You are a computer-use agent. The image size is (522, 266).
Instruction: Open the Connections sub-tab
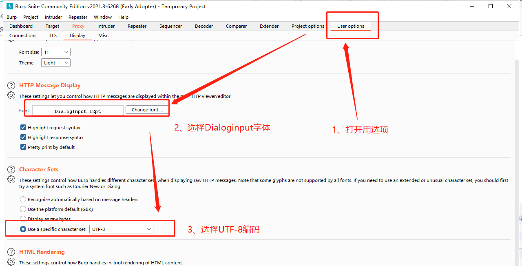tap(23, 35)
